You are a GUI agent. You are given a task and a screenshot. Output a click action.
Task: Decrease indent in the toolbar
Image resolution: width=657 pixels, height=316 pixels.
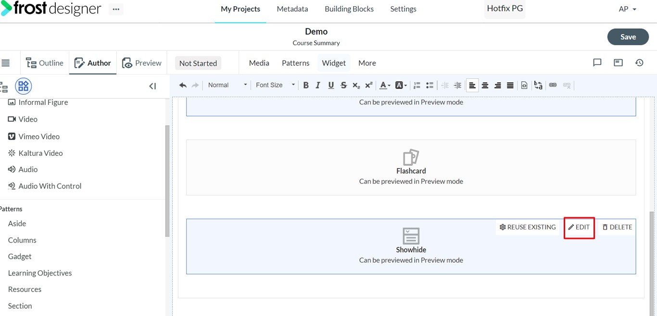[445, 85]
